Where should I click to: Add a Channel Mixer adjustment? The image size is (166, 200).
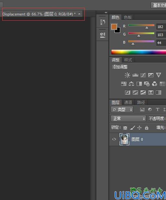(154, 84)
